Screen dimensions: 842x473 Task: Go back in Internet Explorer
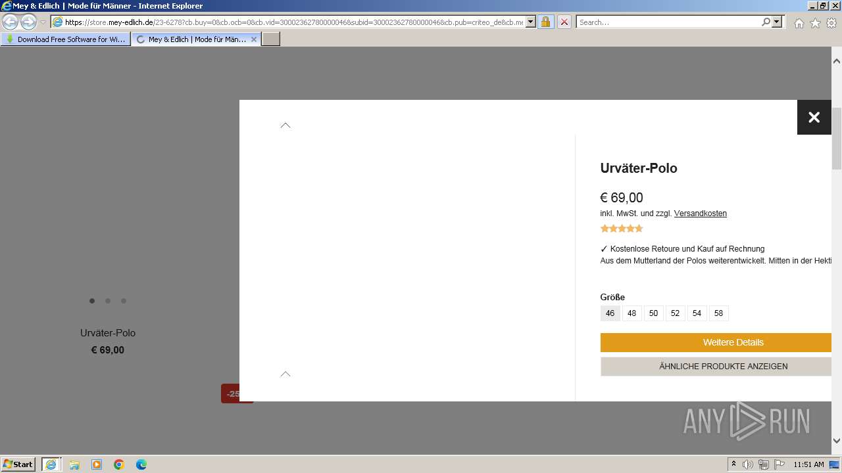click(11, 22)
